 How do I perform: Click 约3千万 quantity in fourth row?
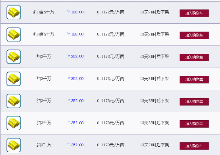click(44, 79)
